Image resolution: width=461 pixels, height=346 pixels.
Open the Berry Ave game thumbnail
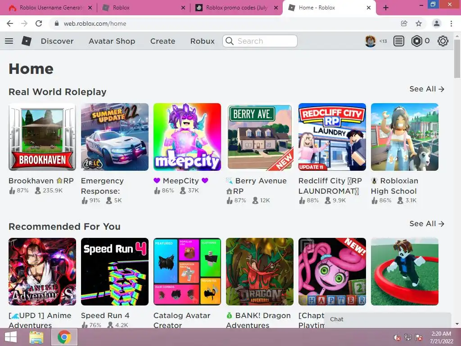(260, 137)
